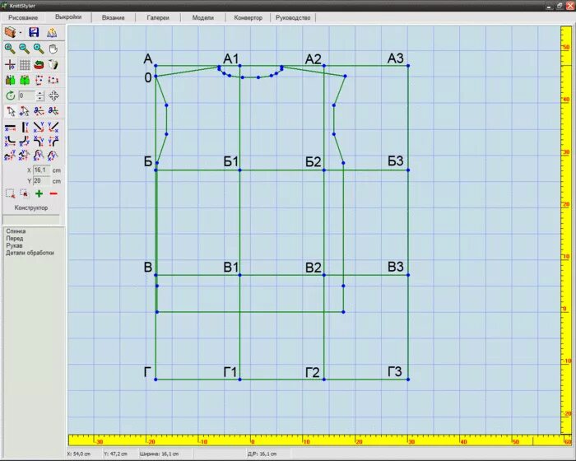Set origin with the crosshair zero icon
The height and width of the screenshot is (461, 576).
(10, 65)
